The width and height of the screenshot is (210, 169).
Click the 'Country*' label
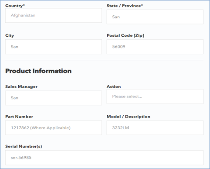pyautogui.click(x=15, y=6)
